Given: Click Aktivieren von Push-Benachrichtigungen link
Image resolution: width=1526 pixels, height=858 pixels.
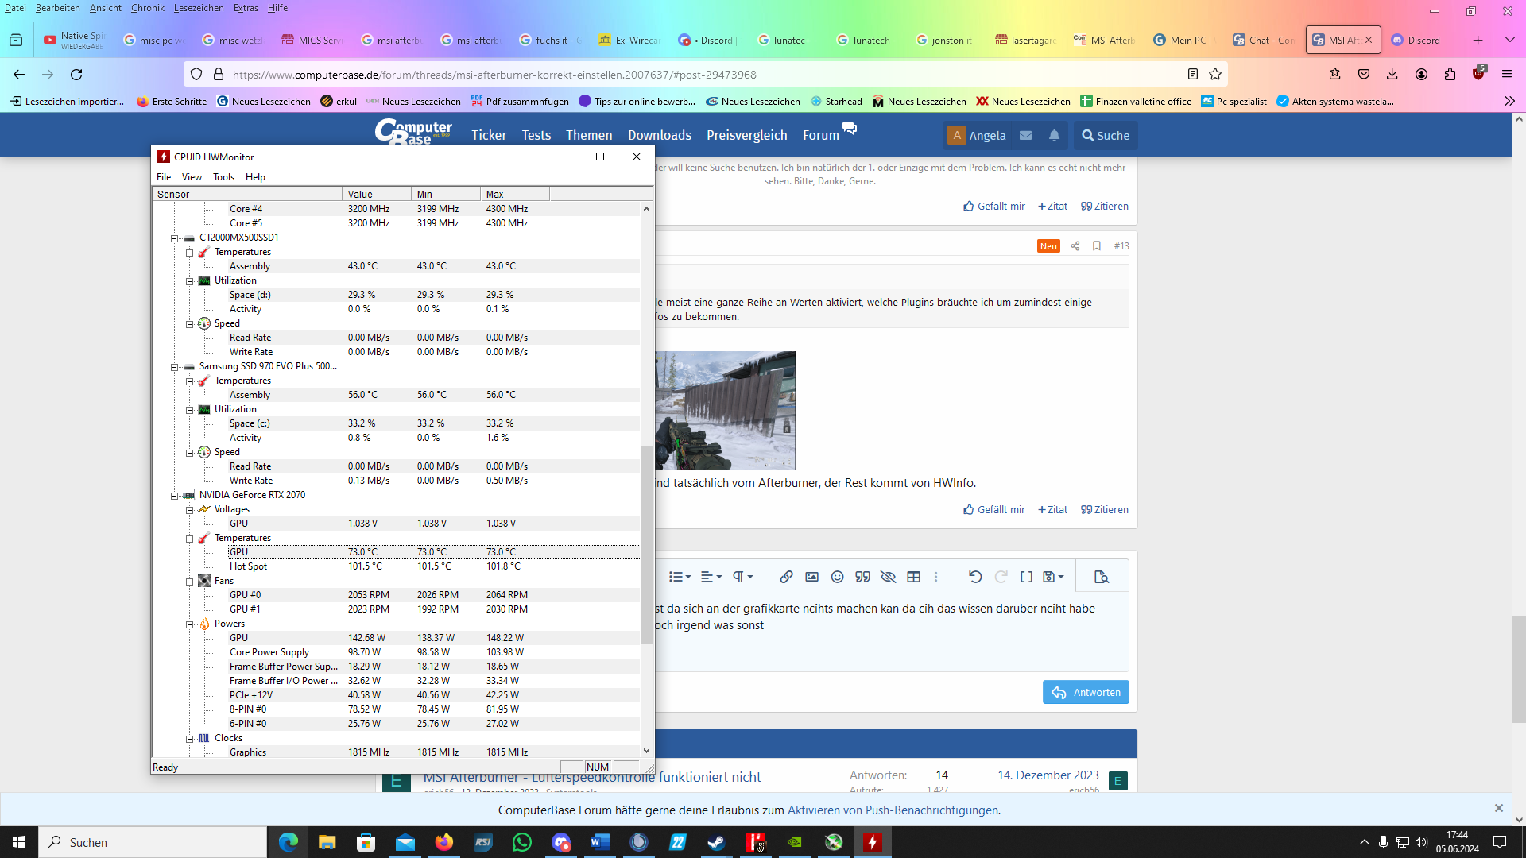Looking at the screenshot, I should coord(893,810).
